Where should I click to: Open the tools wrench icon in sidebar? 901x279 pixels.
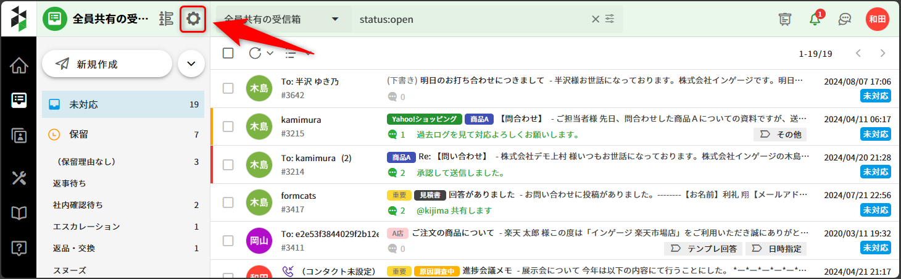[19, 178]
